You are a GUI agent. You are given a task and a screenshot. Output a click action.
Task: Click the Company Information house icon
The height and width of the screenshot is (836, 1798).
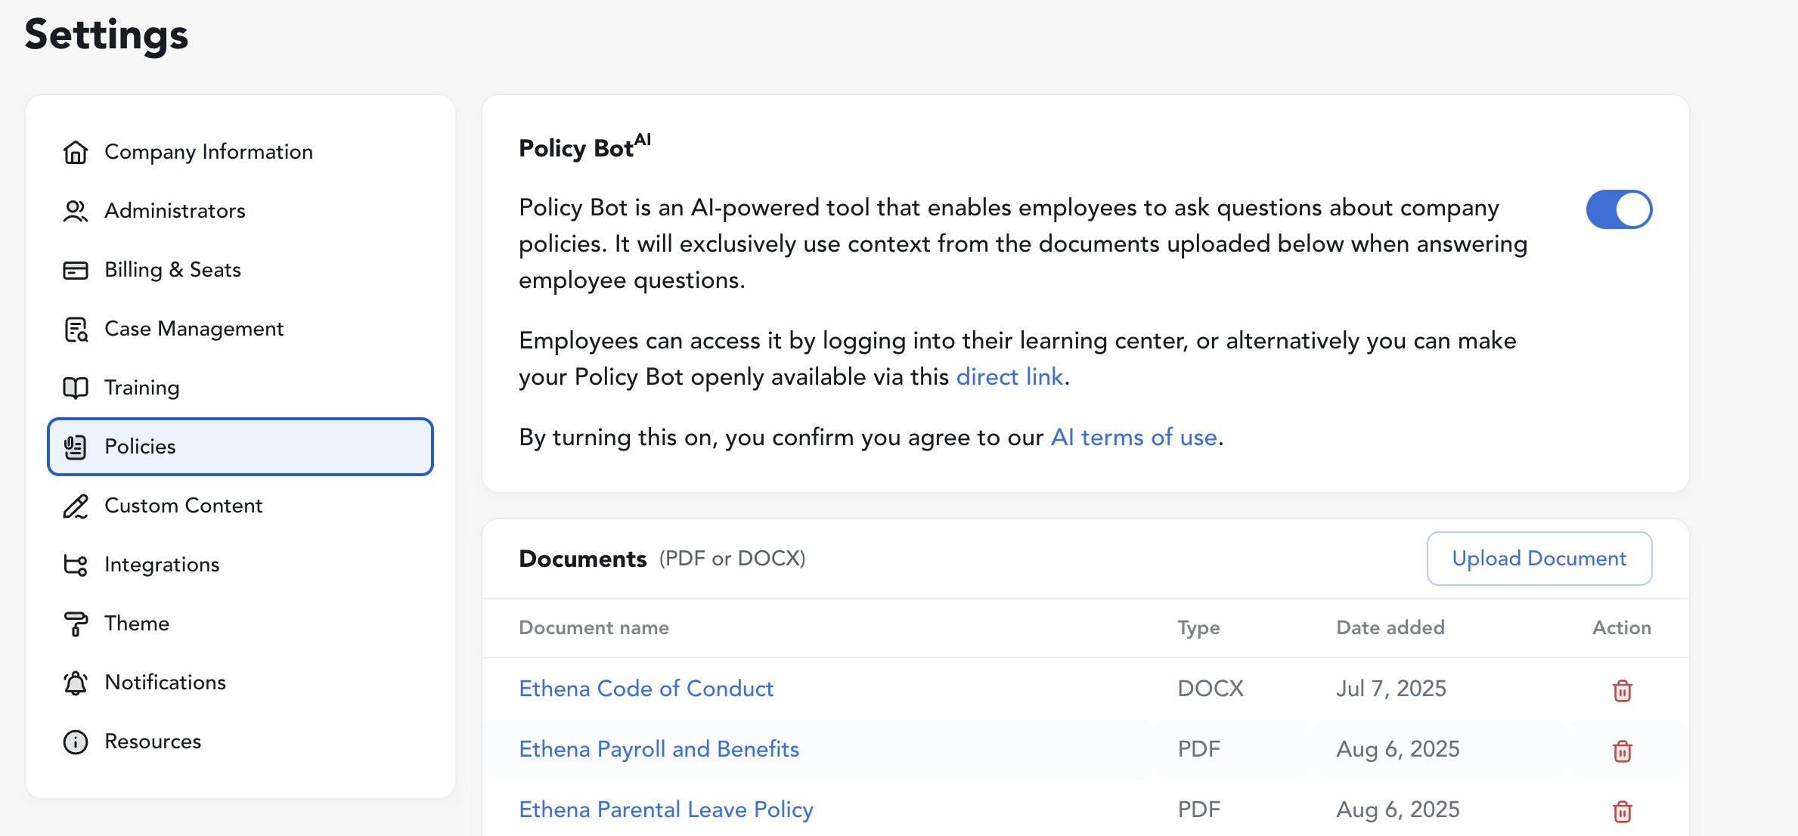(x=76, y=152)
